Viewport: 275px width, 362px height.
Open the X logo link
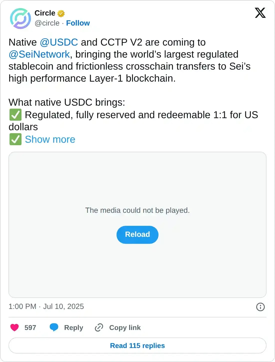pyautogui.click(x=260, y=13)
